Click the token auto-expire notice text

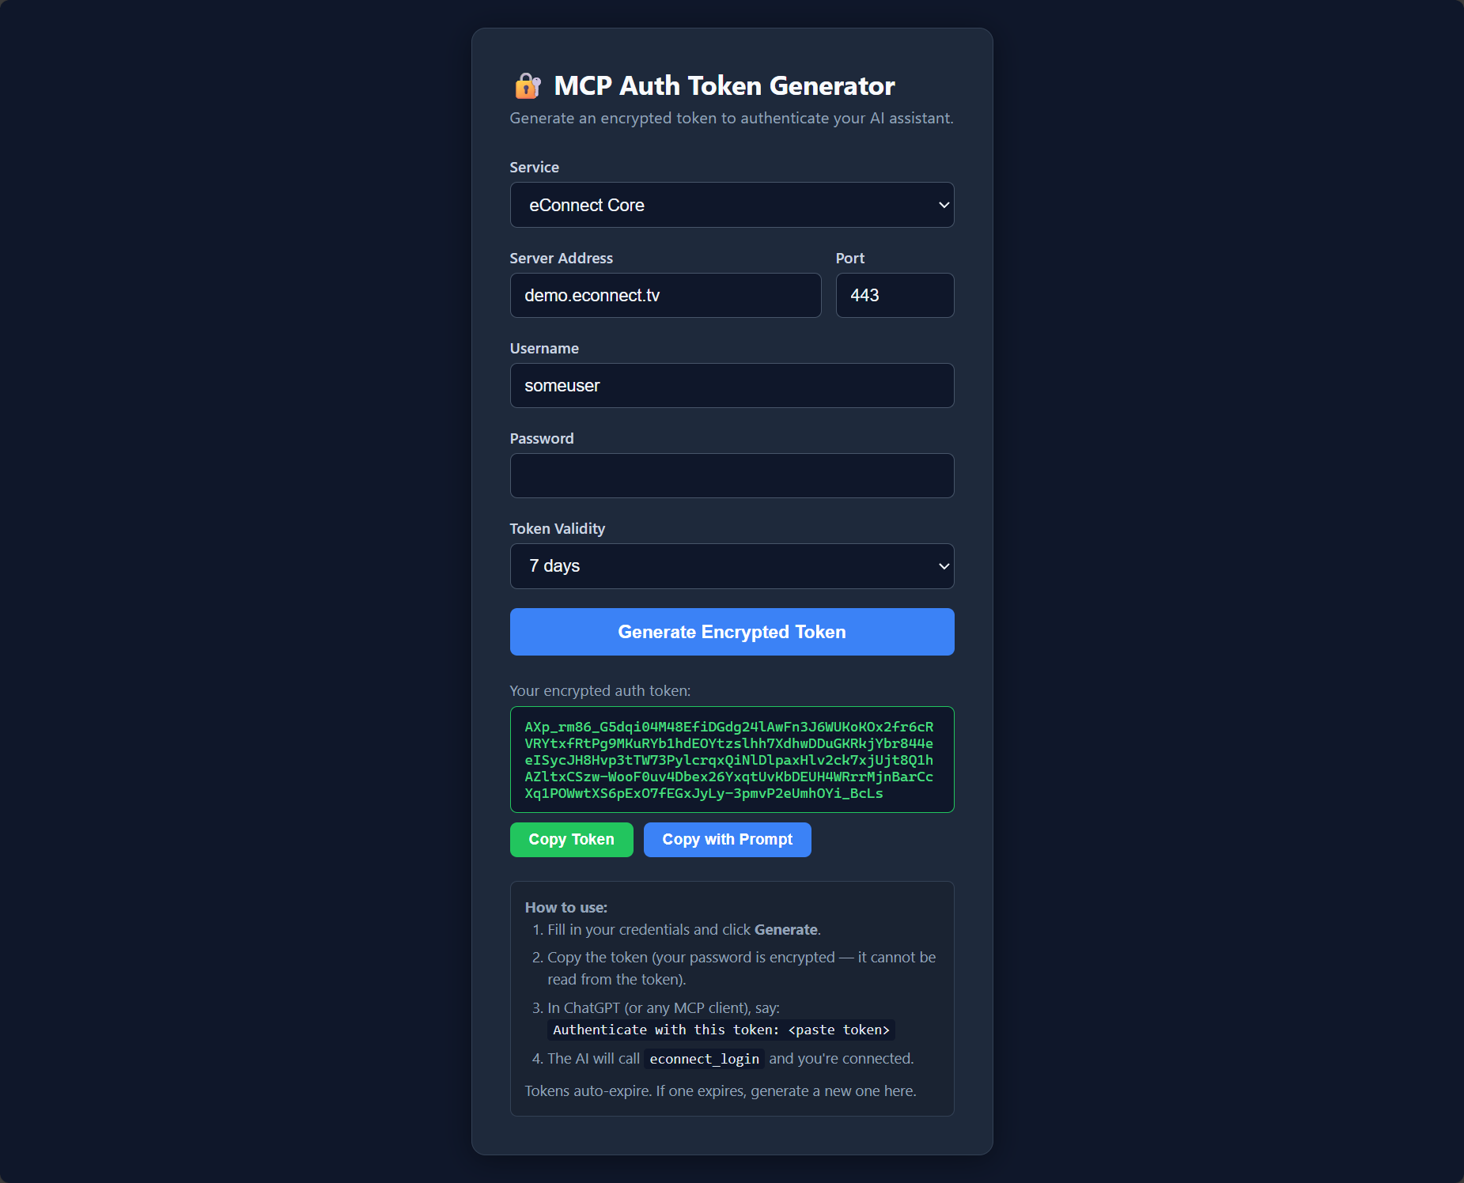coord(720,1090)
